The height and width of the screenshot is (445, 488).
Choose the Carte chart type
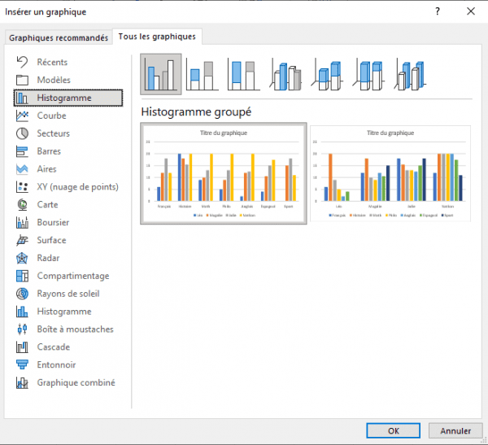pos(68,204)
